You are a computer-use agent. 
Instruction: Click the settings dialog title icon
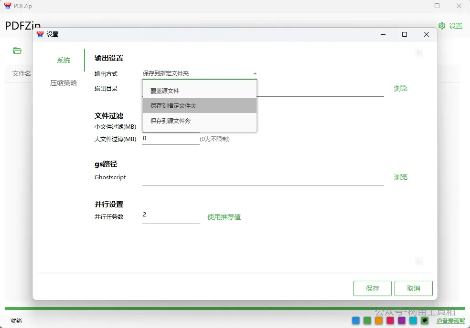click(40, 34)
